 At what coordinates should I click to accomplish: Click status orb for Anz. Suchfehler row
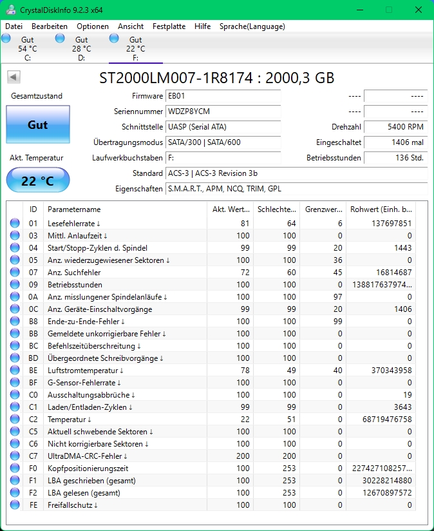tap(15, 272)
